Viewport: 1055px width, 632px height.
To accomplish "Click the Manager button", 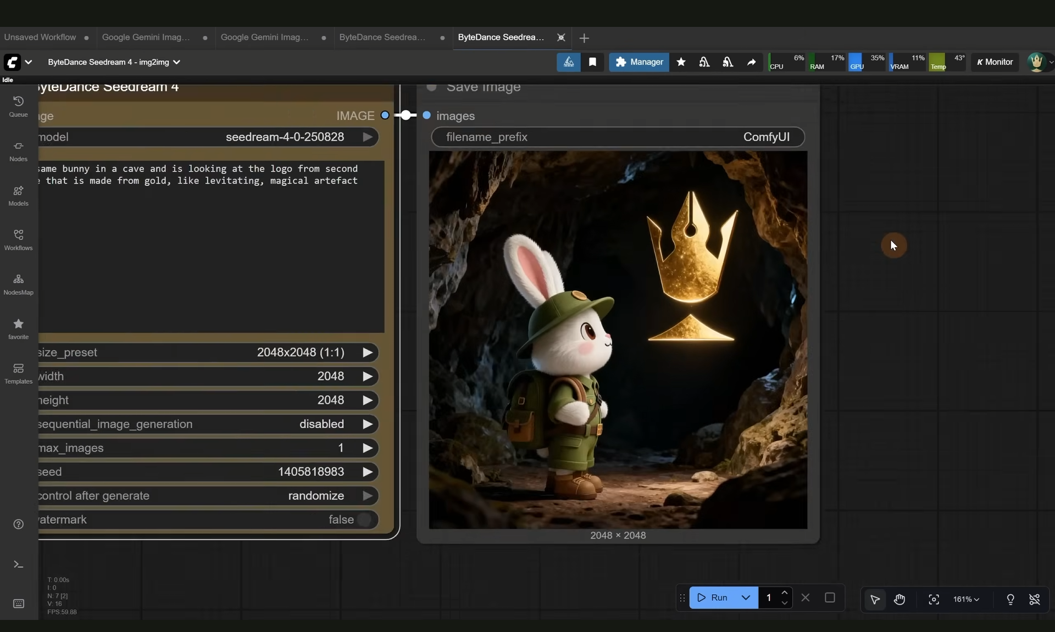I will (x=638, y=62).
